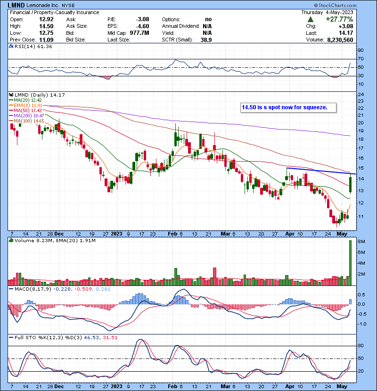Click the Yield N/A value
The image size is (377, 391).
[x=207, y=33]
